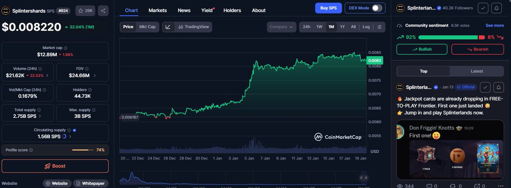This screenshot has width=511, height=188.
Task: Toggle Log scale on chart
Action: coord(366,27)
